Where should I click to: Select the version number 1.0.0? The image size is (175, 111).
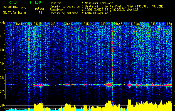tap(38, 2)
